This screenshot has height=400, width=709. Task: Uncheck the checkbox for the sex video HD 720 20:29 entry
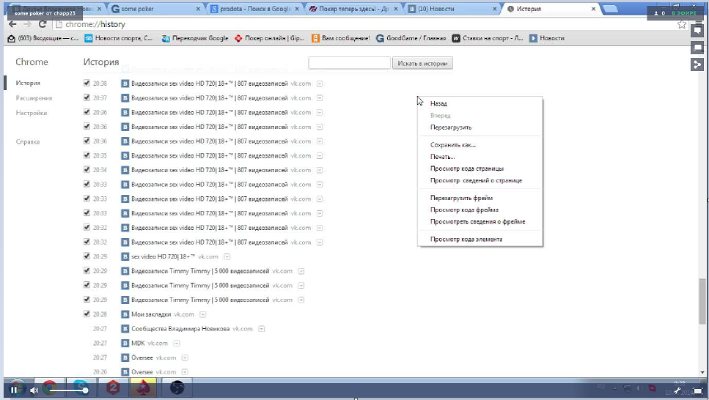[87, 256]
